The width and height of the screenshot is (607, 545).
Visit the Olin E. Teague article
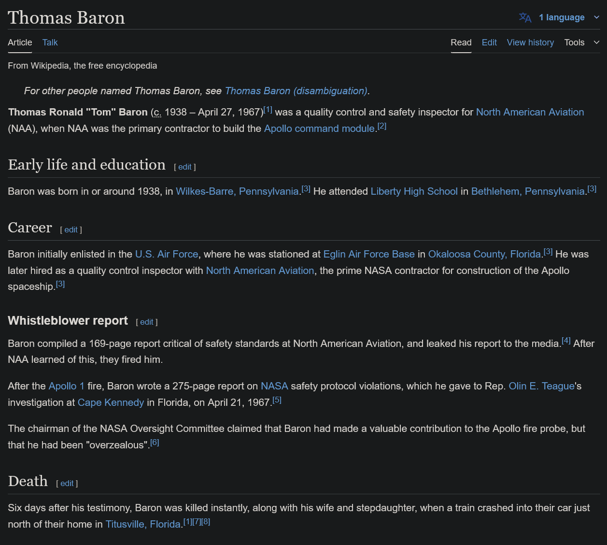541,386
